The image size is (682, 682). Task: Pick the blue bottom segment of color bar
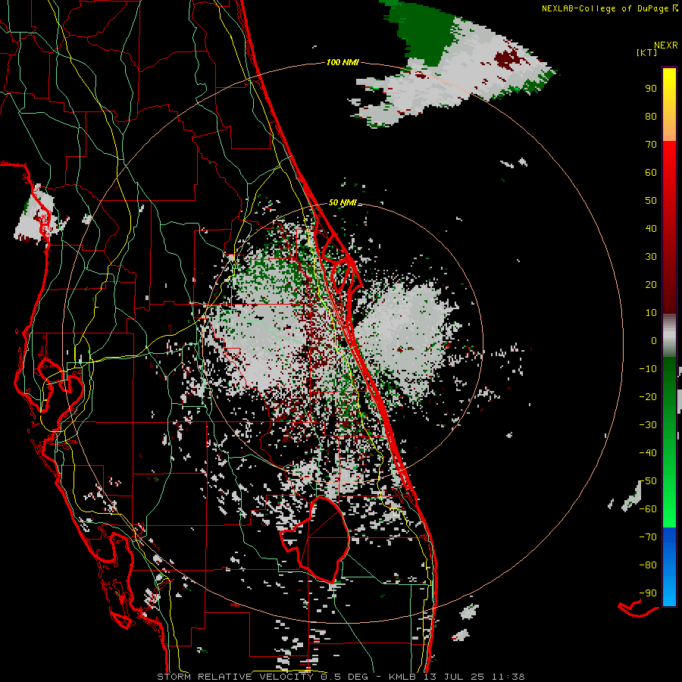(669, 567)
